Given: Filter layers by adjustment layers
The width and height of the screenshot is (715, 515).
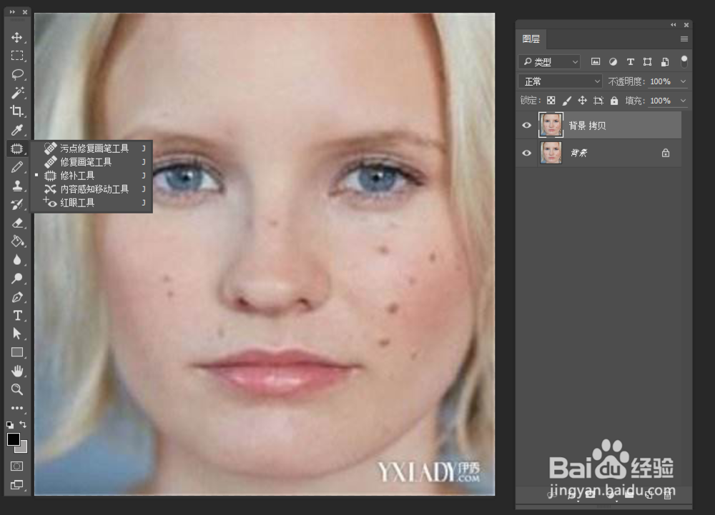Looking at the screenshot, I should tap(613, 61).
